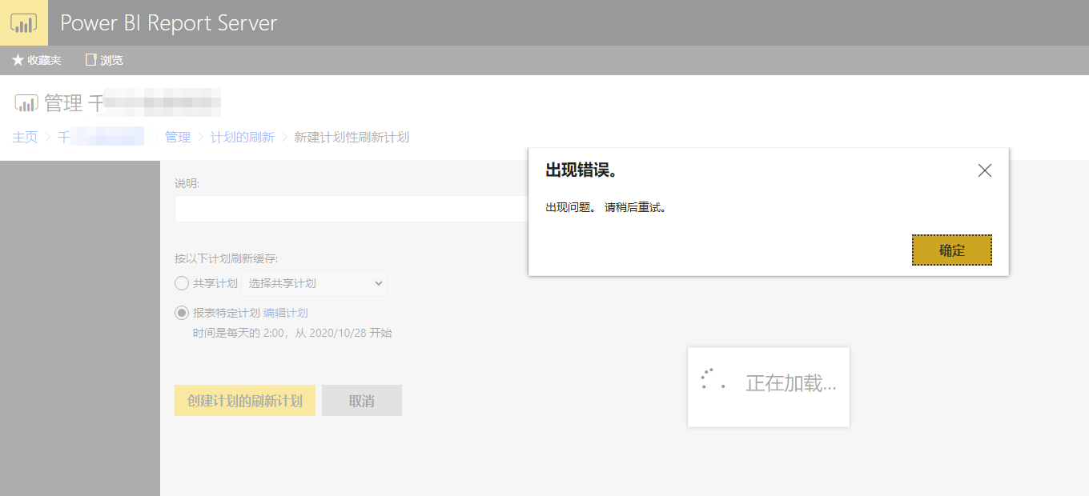The height and width of the screenshot is (496, 1089).
Task: Select the 共享计划 radio button
Action: [x=182, y=283]
